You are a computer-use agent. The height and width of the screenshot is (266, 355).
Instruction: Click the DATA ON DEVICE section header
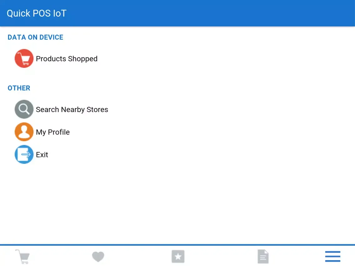tap(35, 37)
